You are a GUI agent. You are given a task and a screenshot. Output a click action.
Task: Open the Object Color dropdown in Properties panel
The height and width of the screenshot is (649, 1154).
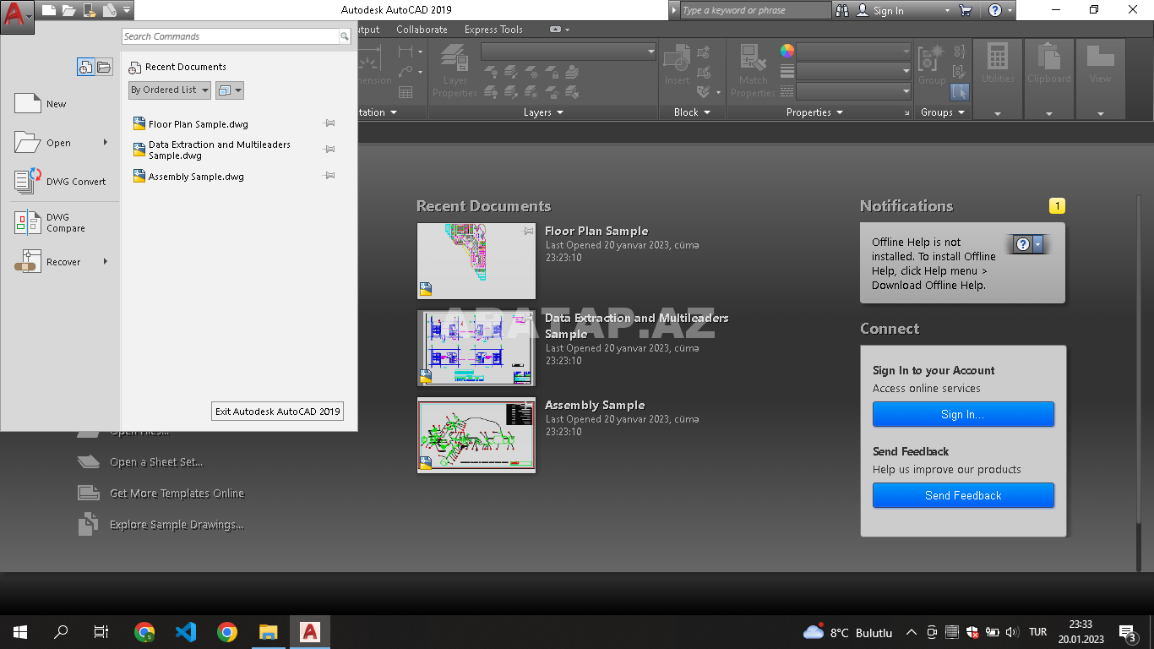click(x=853, y=51)
